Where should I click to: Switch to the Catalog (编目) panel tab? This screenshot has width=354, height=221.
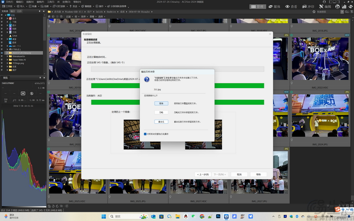point(13,11)
